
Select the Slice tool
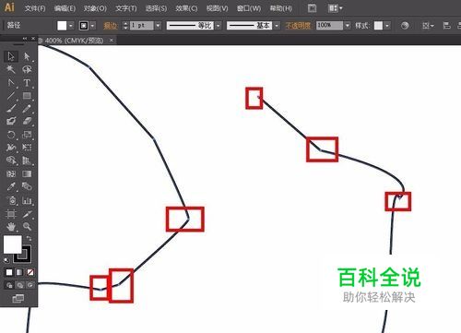click(27, 214)
